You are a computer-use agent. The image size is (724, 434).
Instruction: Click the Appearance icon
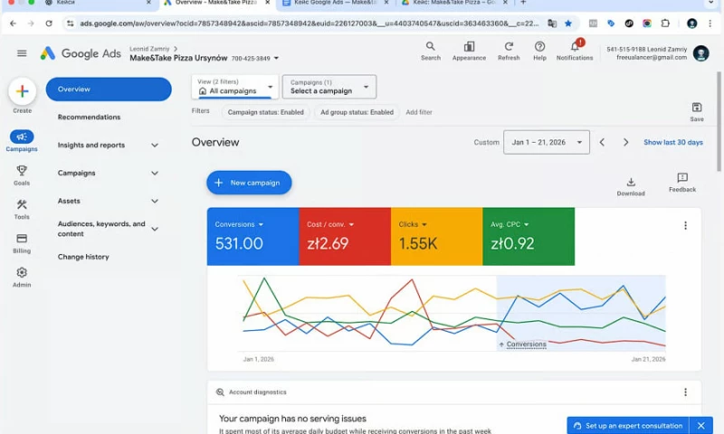coord(469,47)
